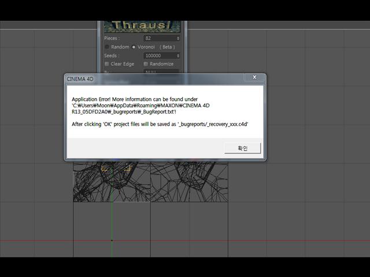Viewport: 370px width, 277px height.
Task: Click the Pieces field stepper arrows
Action: tap(178, 38)
